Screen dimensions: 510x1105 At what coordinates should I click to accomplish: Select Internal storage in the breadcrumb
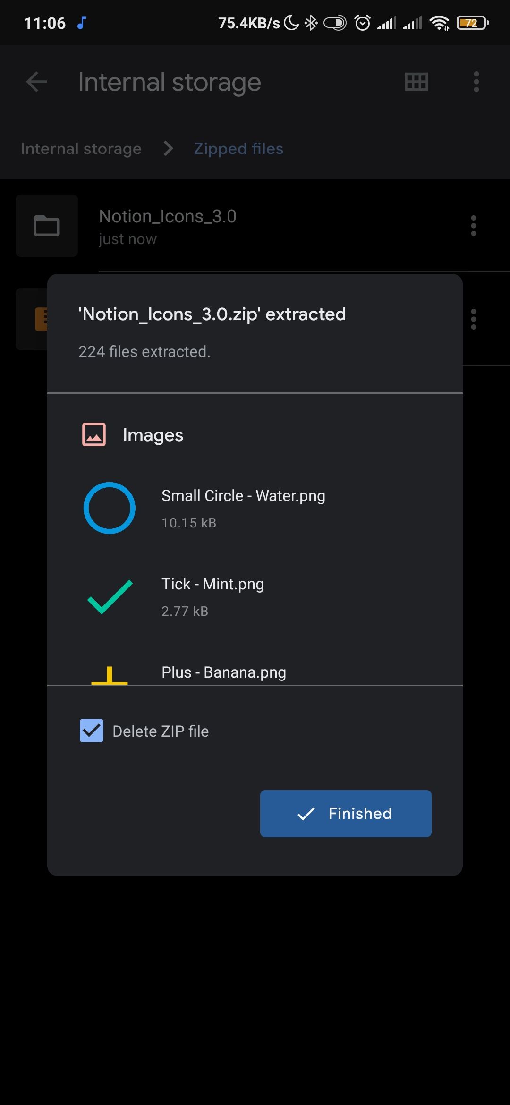tap(81, 148)
